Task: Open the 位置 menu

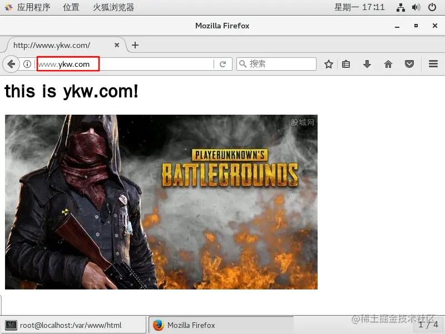Action: pyautogui.click(x=71, y=7)
